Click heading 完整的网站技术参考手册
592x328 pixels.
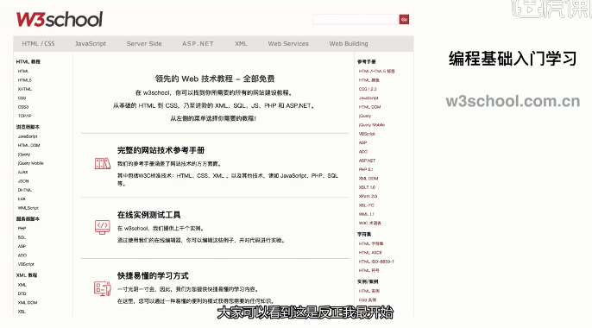click(161, 150)
